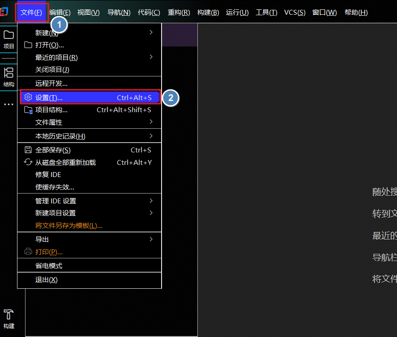Open the VCS(S) menu
Viewport: 397px width, 337px height.
295,12
